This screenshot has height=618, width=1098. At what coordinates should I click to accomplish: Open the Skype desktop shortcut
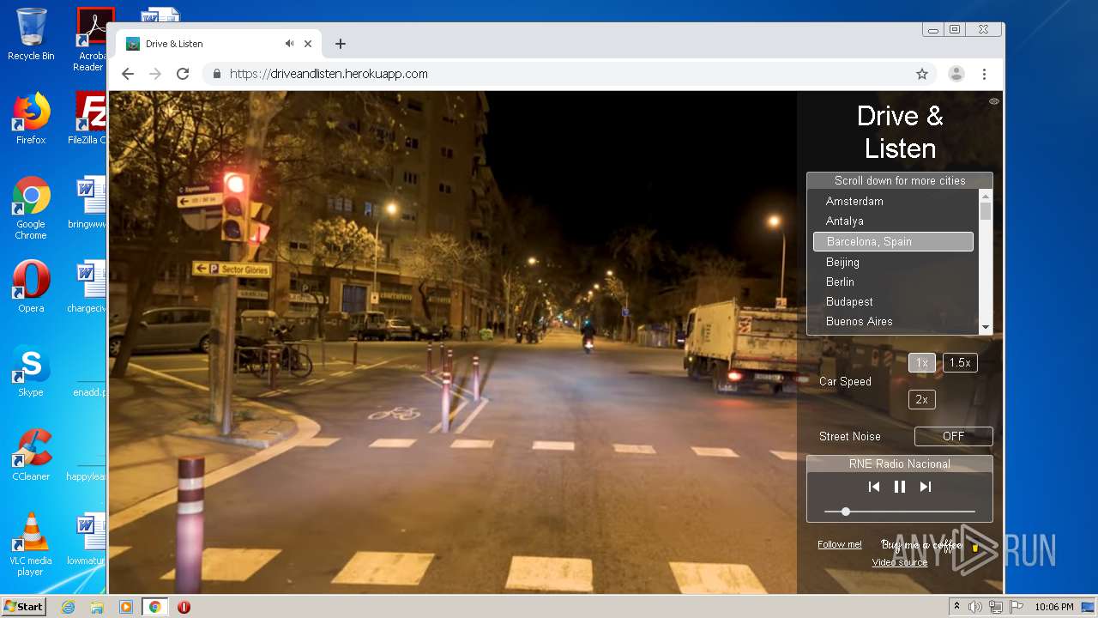tap(31, 371)
